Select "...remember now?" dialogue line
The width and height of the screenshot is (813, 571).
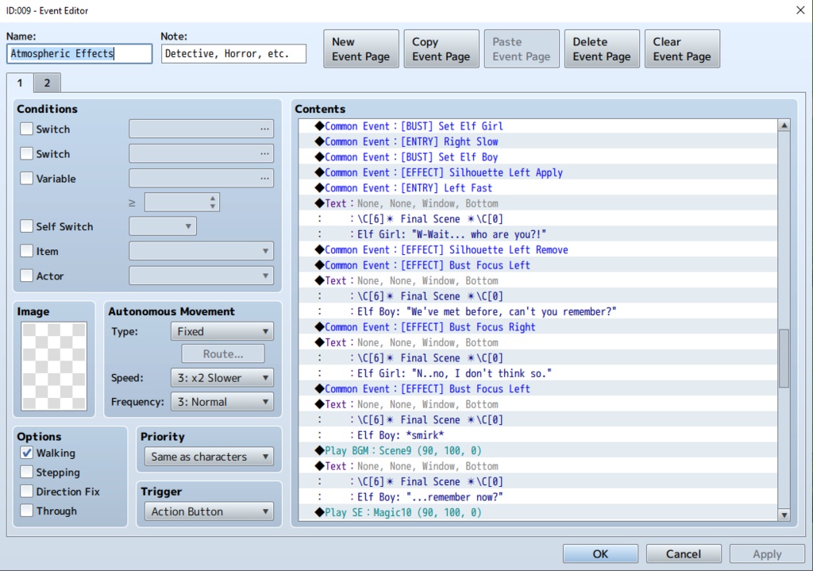pyautogui.click(x=538, y=497)
